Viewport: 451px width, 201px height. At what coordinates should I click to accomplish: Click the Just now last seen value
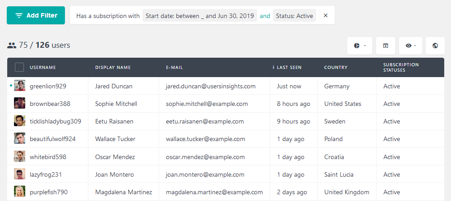point(289,86)
